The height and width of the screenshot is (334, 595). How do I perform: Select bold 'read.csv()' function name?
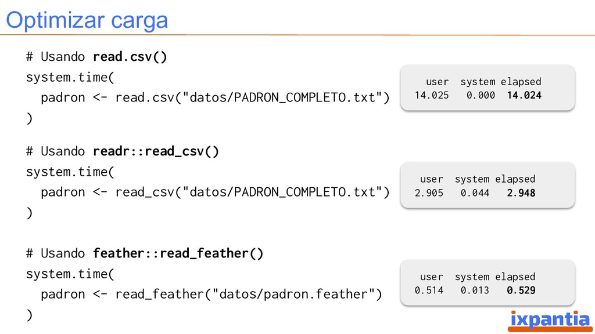tap(130, 57)
